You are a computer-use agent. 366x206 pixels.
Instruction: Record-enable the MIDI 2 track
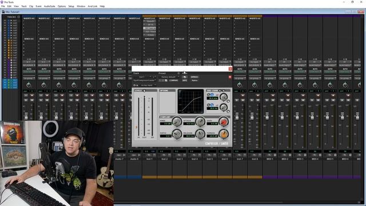click(x=288, y=96)
